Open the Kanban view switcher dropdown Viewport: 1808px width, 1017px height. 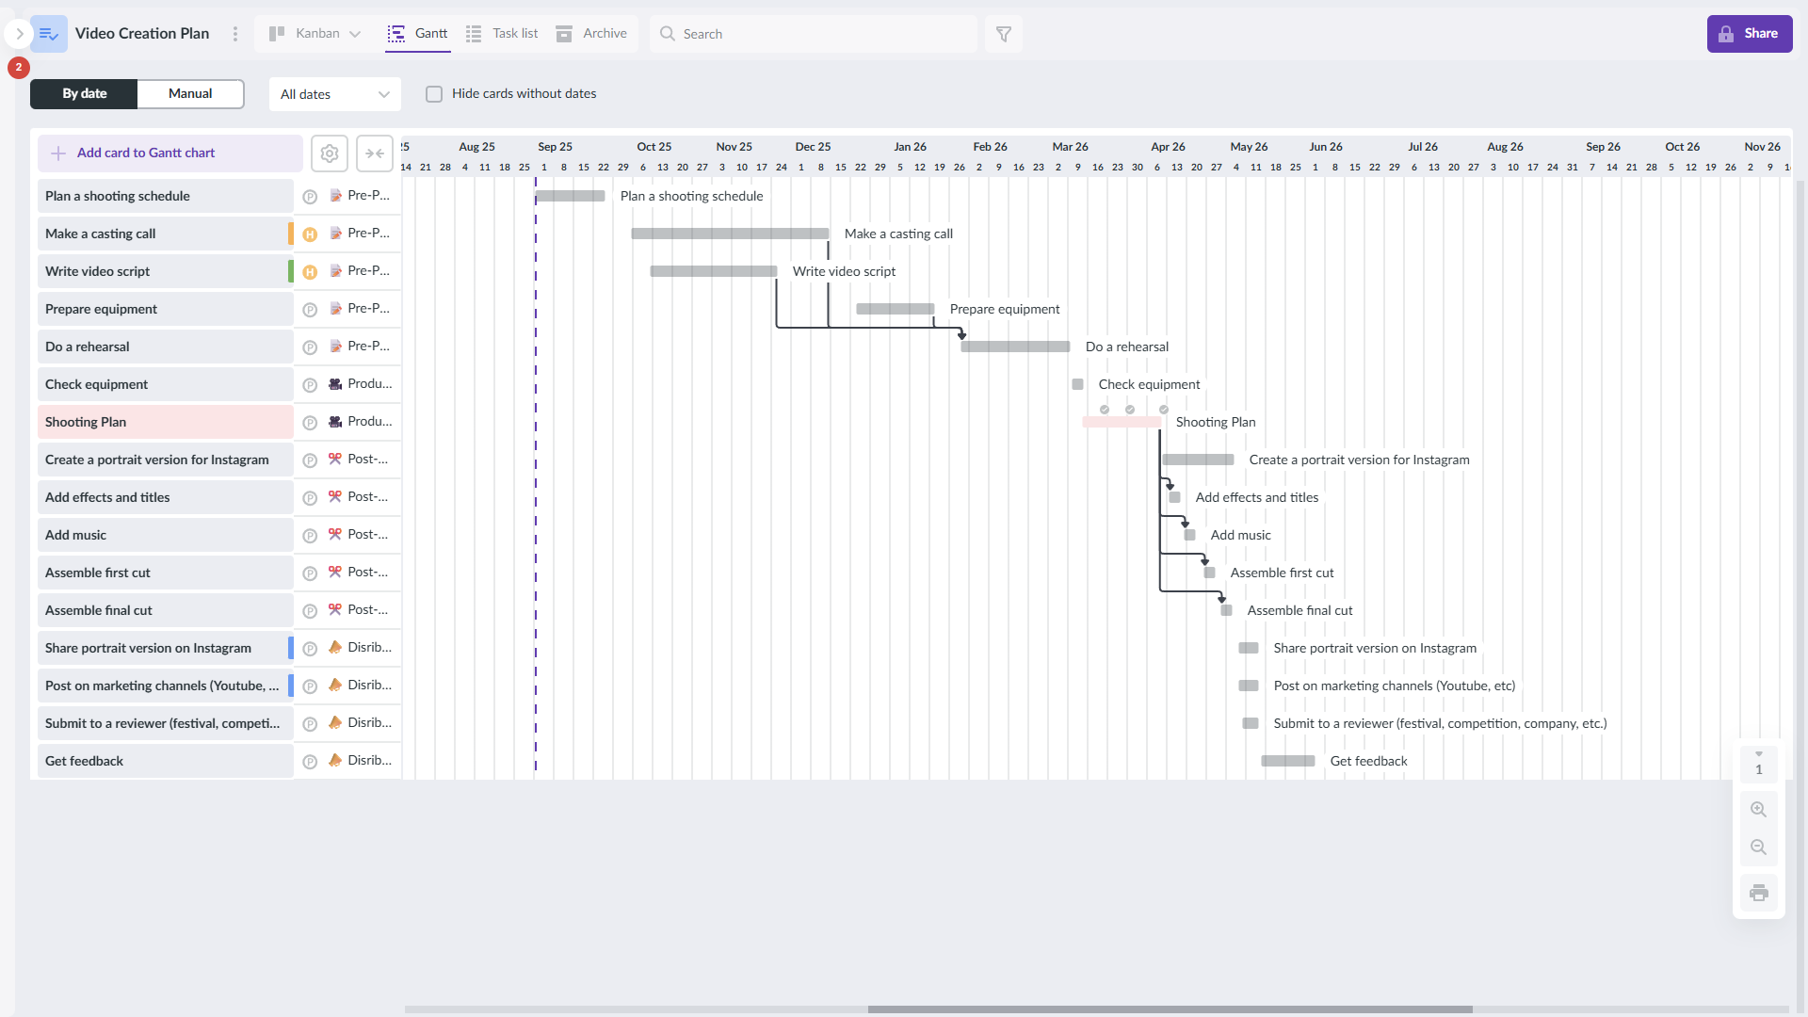point(314,34)
